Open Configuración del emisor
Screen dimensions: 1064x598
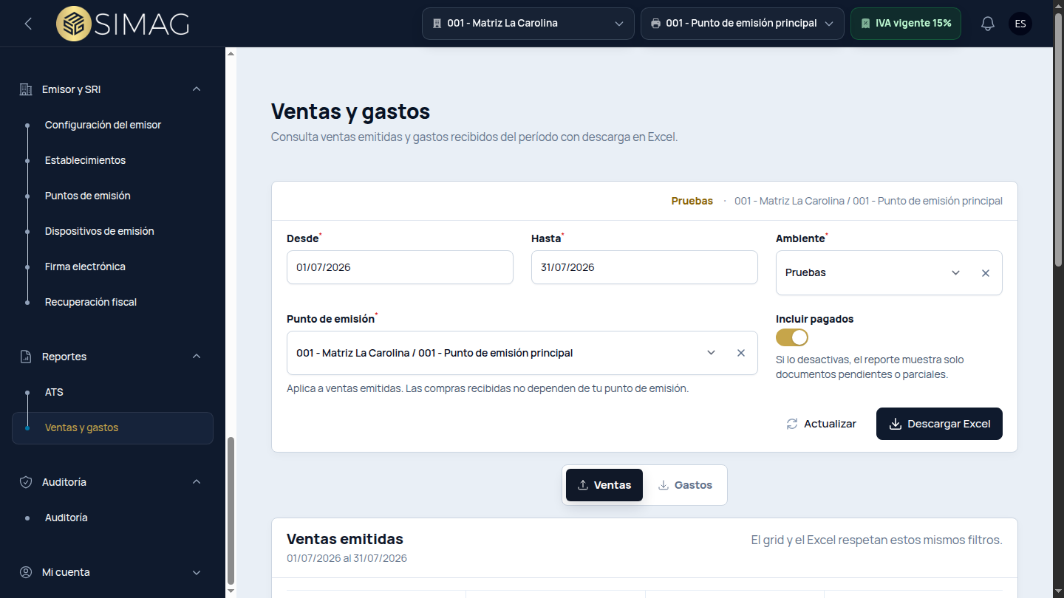click(103, 125)
